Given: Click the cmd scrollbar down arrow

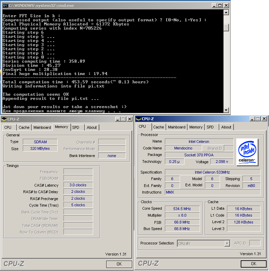Looking at the screenshot, I should pyautogui.click(x=226, y=110).
